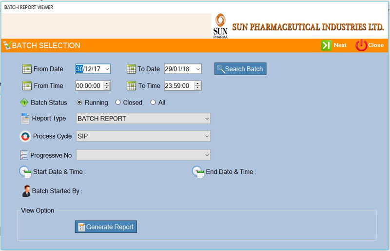
Task: Click the Start Date & Time label
Action: pos(59,172)
